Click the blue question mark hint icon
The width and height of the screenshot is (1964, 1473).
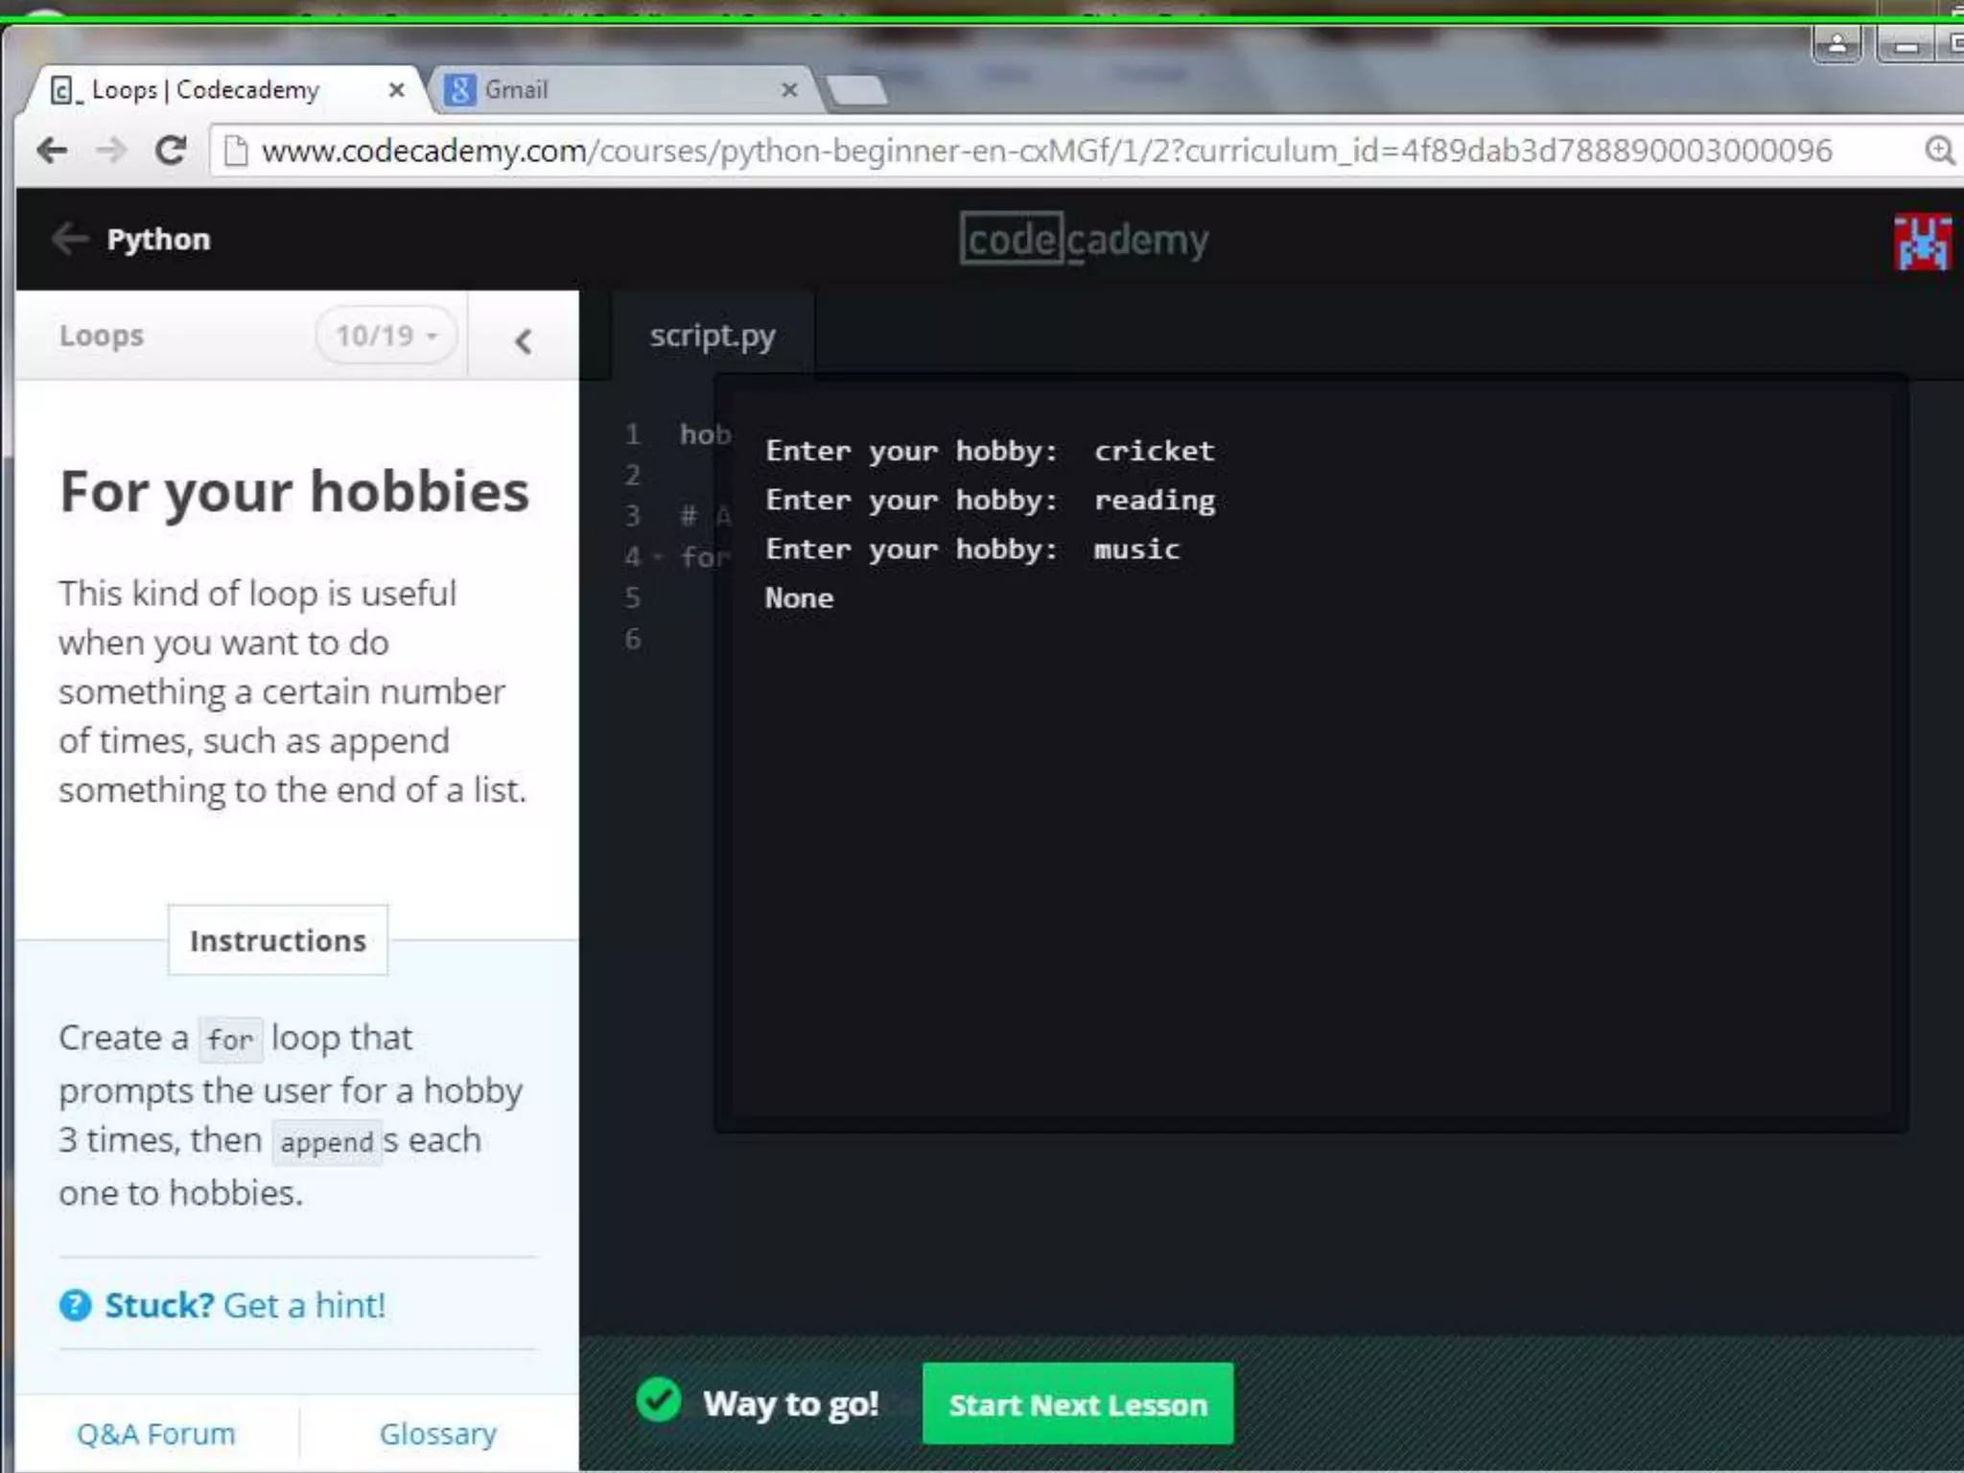pos(75,1305)
